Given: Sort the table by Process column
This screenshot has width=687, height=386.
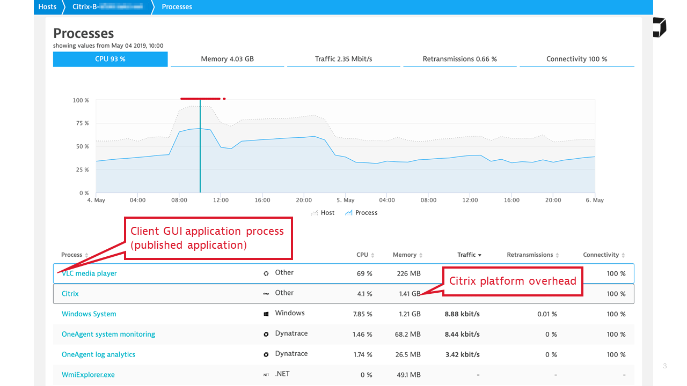Looking at the screenshot, I should [x=75, y=255].
